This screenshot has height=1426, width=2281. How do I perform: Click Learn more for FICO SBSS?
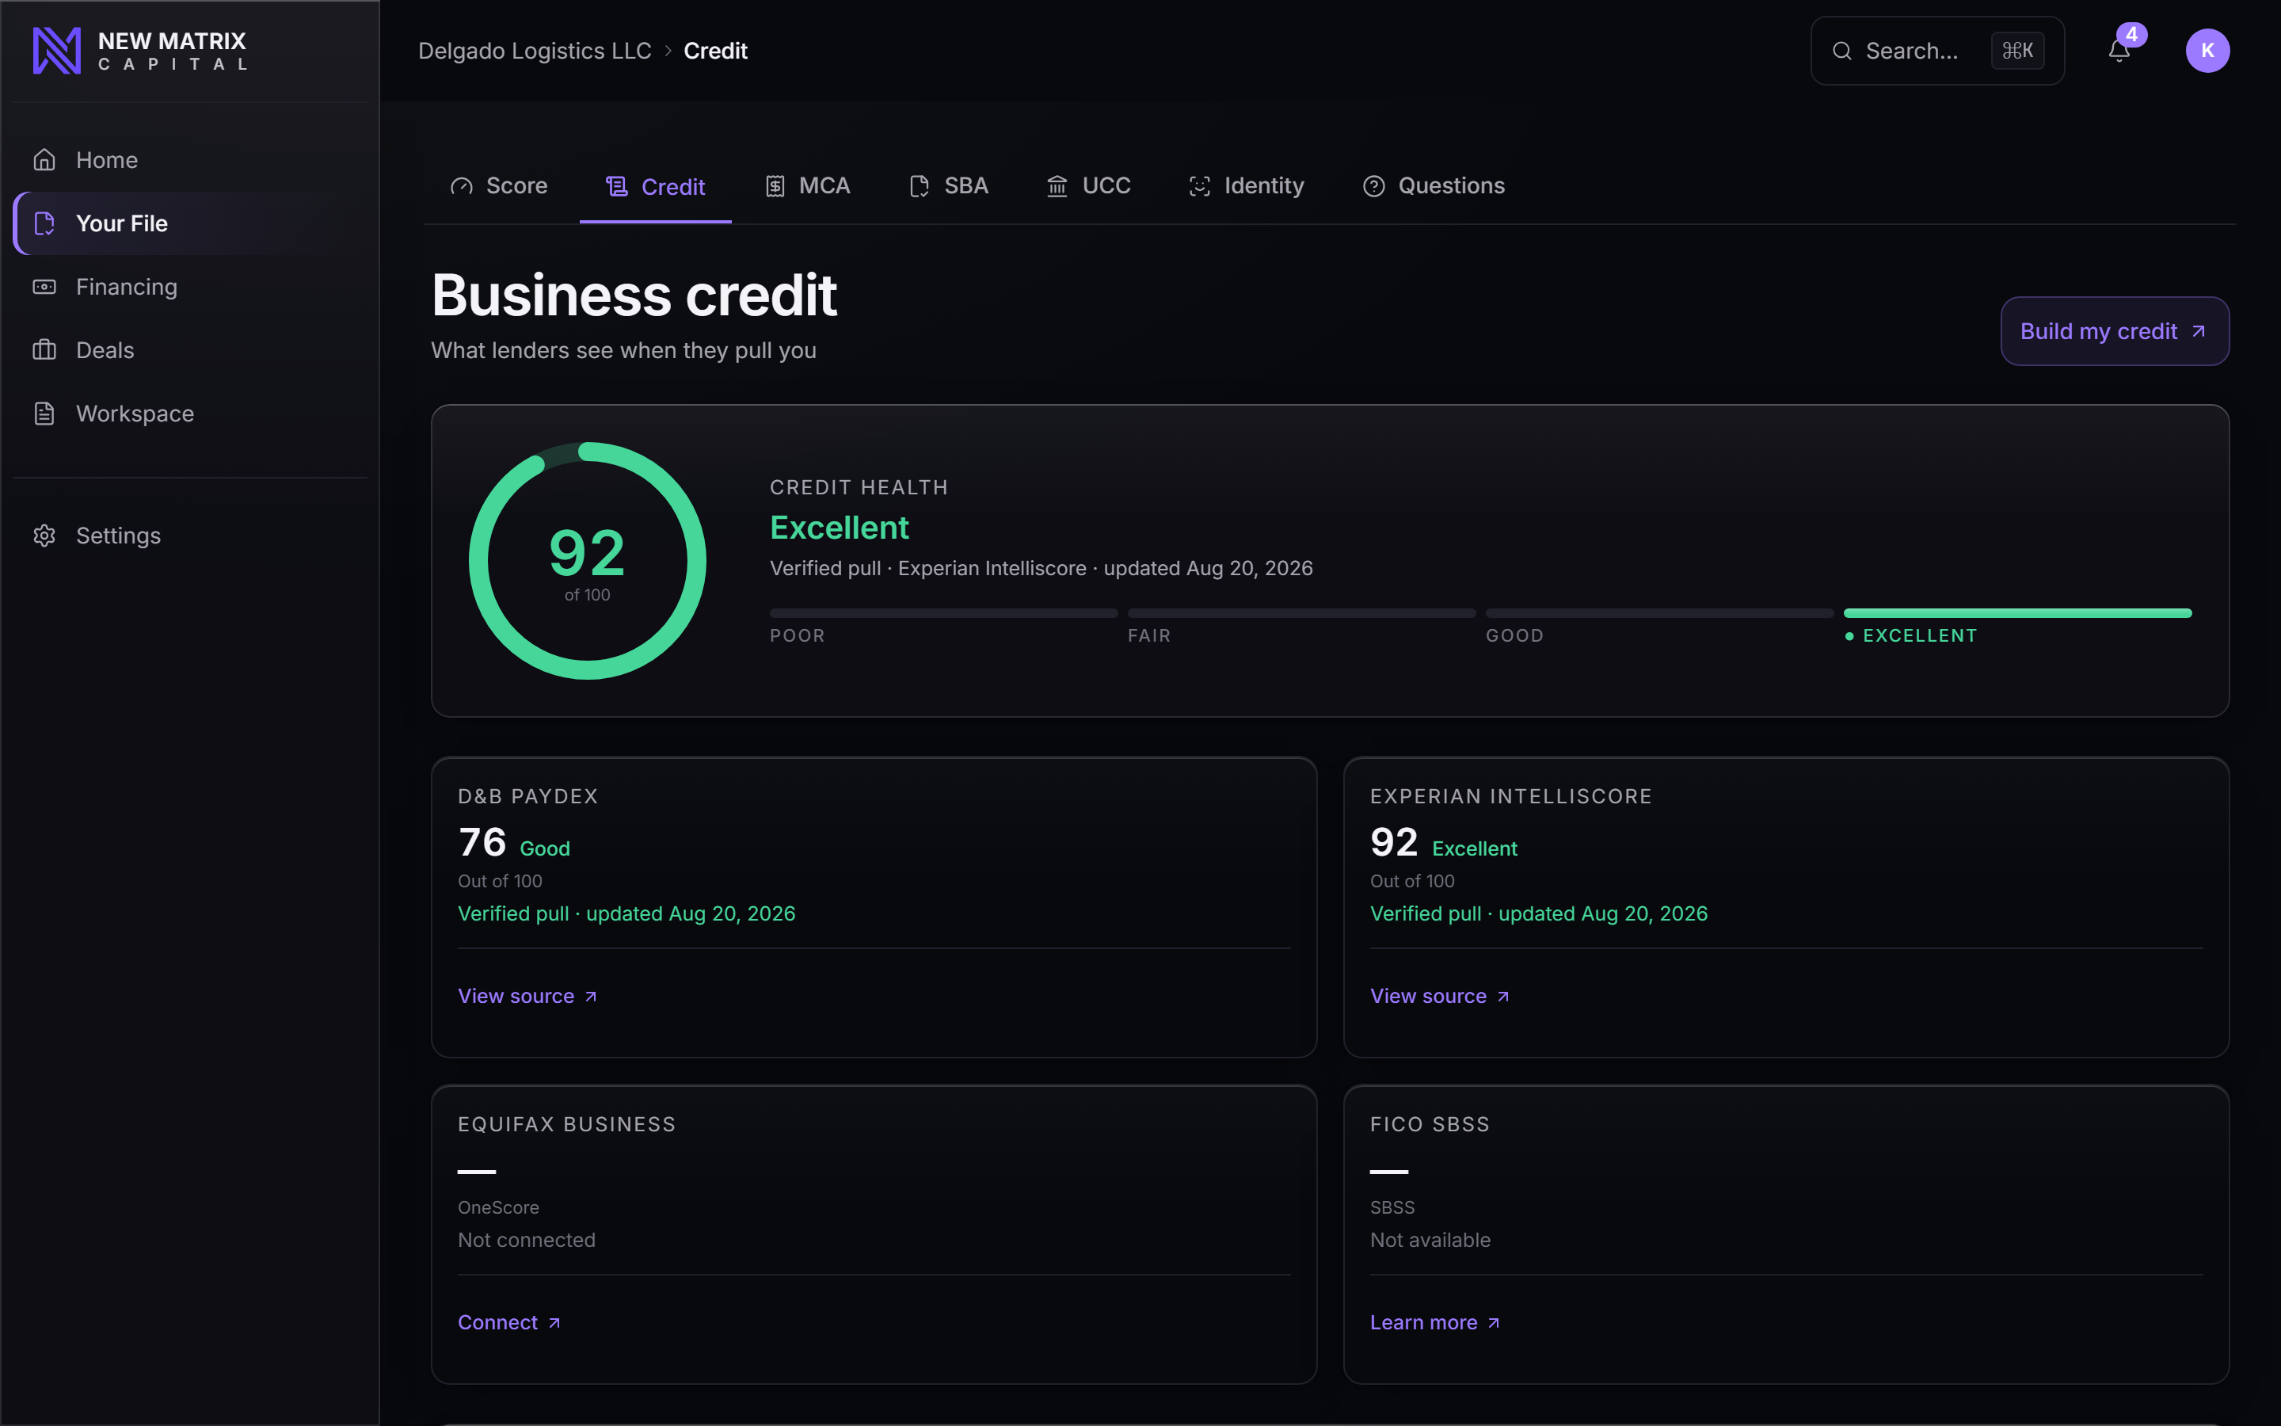click(x=1435, y=1322)
